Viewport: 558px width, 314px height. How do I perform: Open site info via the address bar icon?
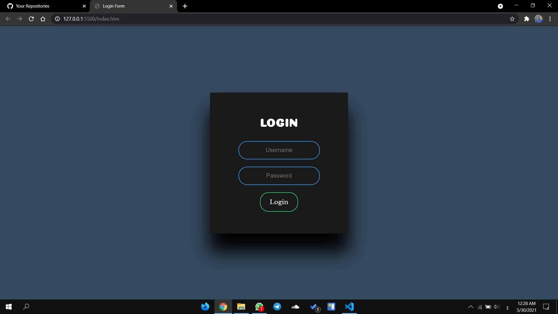pos(57,19)
